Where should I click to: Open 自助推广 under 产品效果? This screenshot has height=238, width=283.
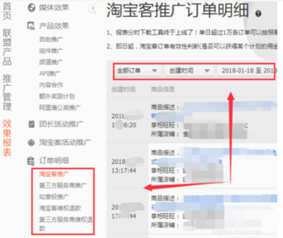point(51,39)
